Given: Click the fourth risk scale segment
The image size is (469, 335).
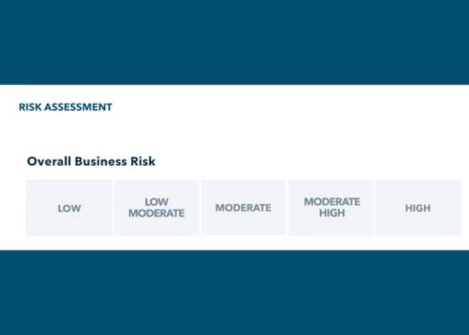Looking at the screenshot, I should tap(331, 208).
